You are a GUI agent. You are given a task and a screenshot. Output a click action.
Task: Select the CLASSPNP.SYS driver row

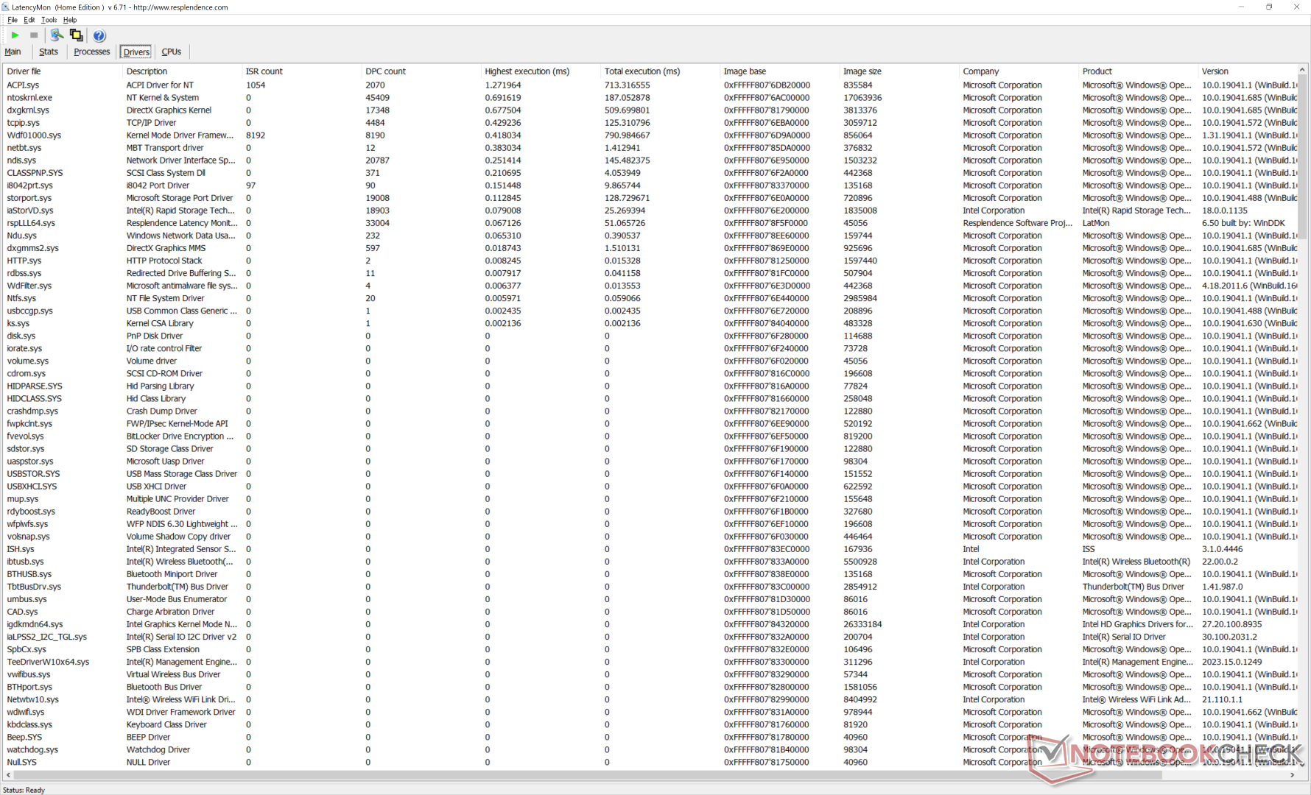pyautogui.click(x=651, y=173)
